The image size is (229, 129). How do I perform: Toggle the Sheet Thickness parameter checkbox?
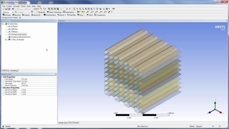pyautogui.click(x=4, y=86)
